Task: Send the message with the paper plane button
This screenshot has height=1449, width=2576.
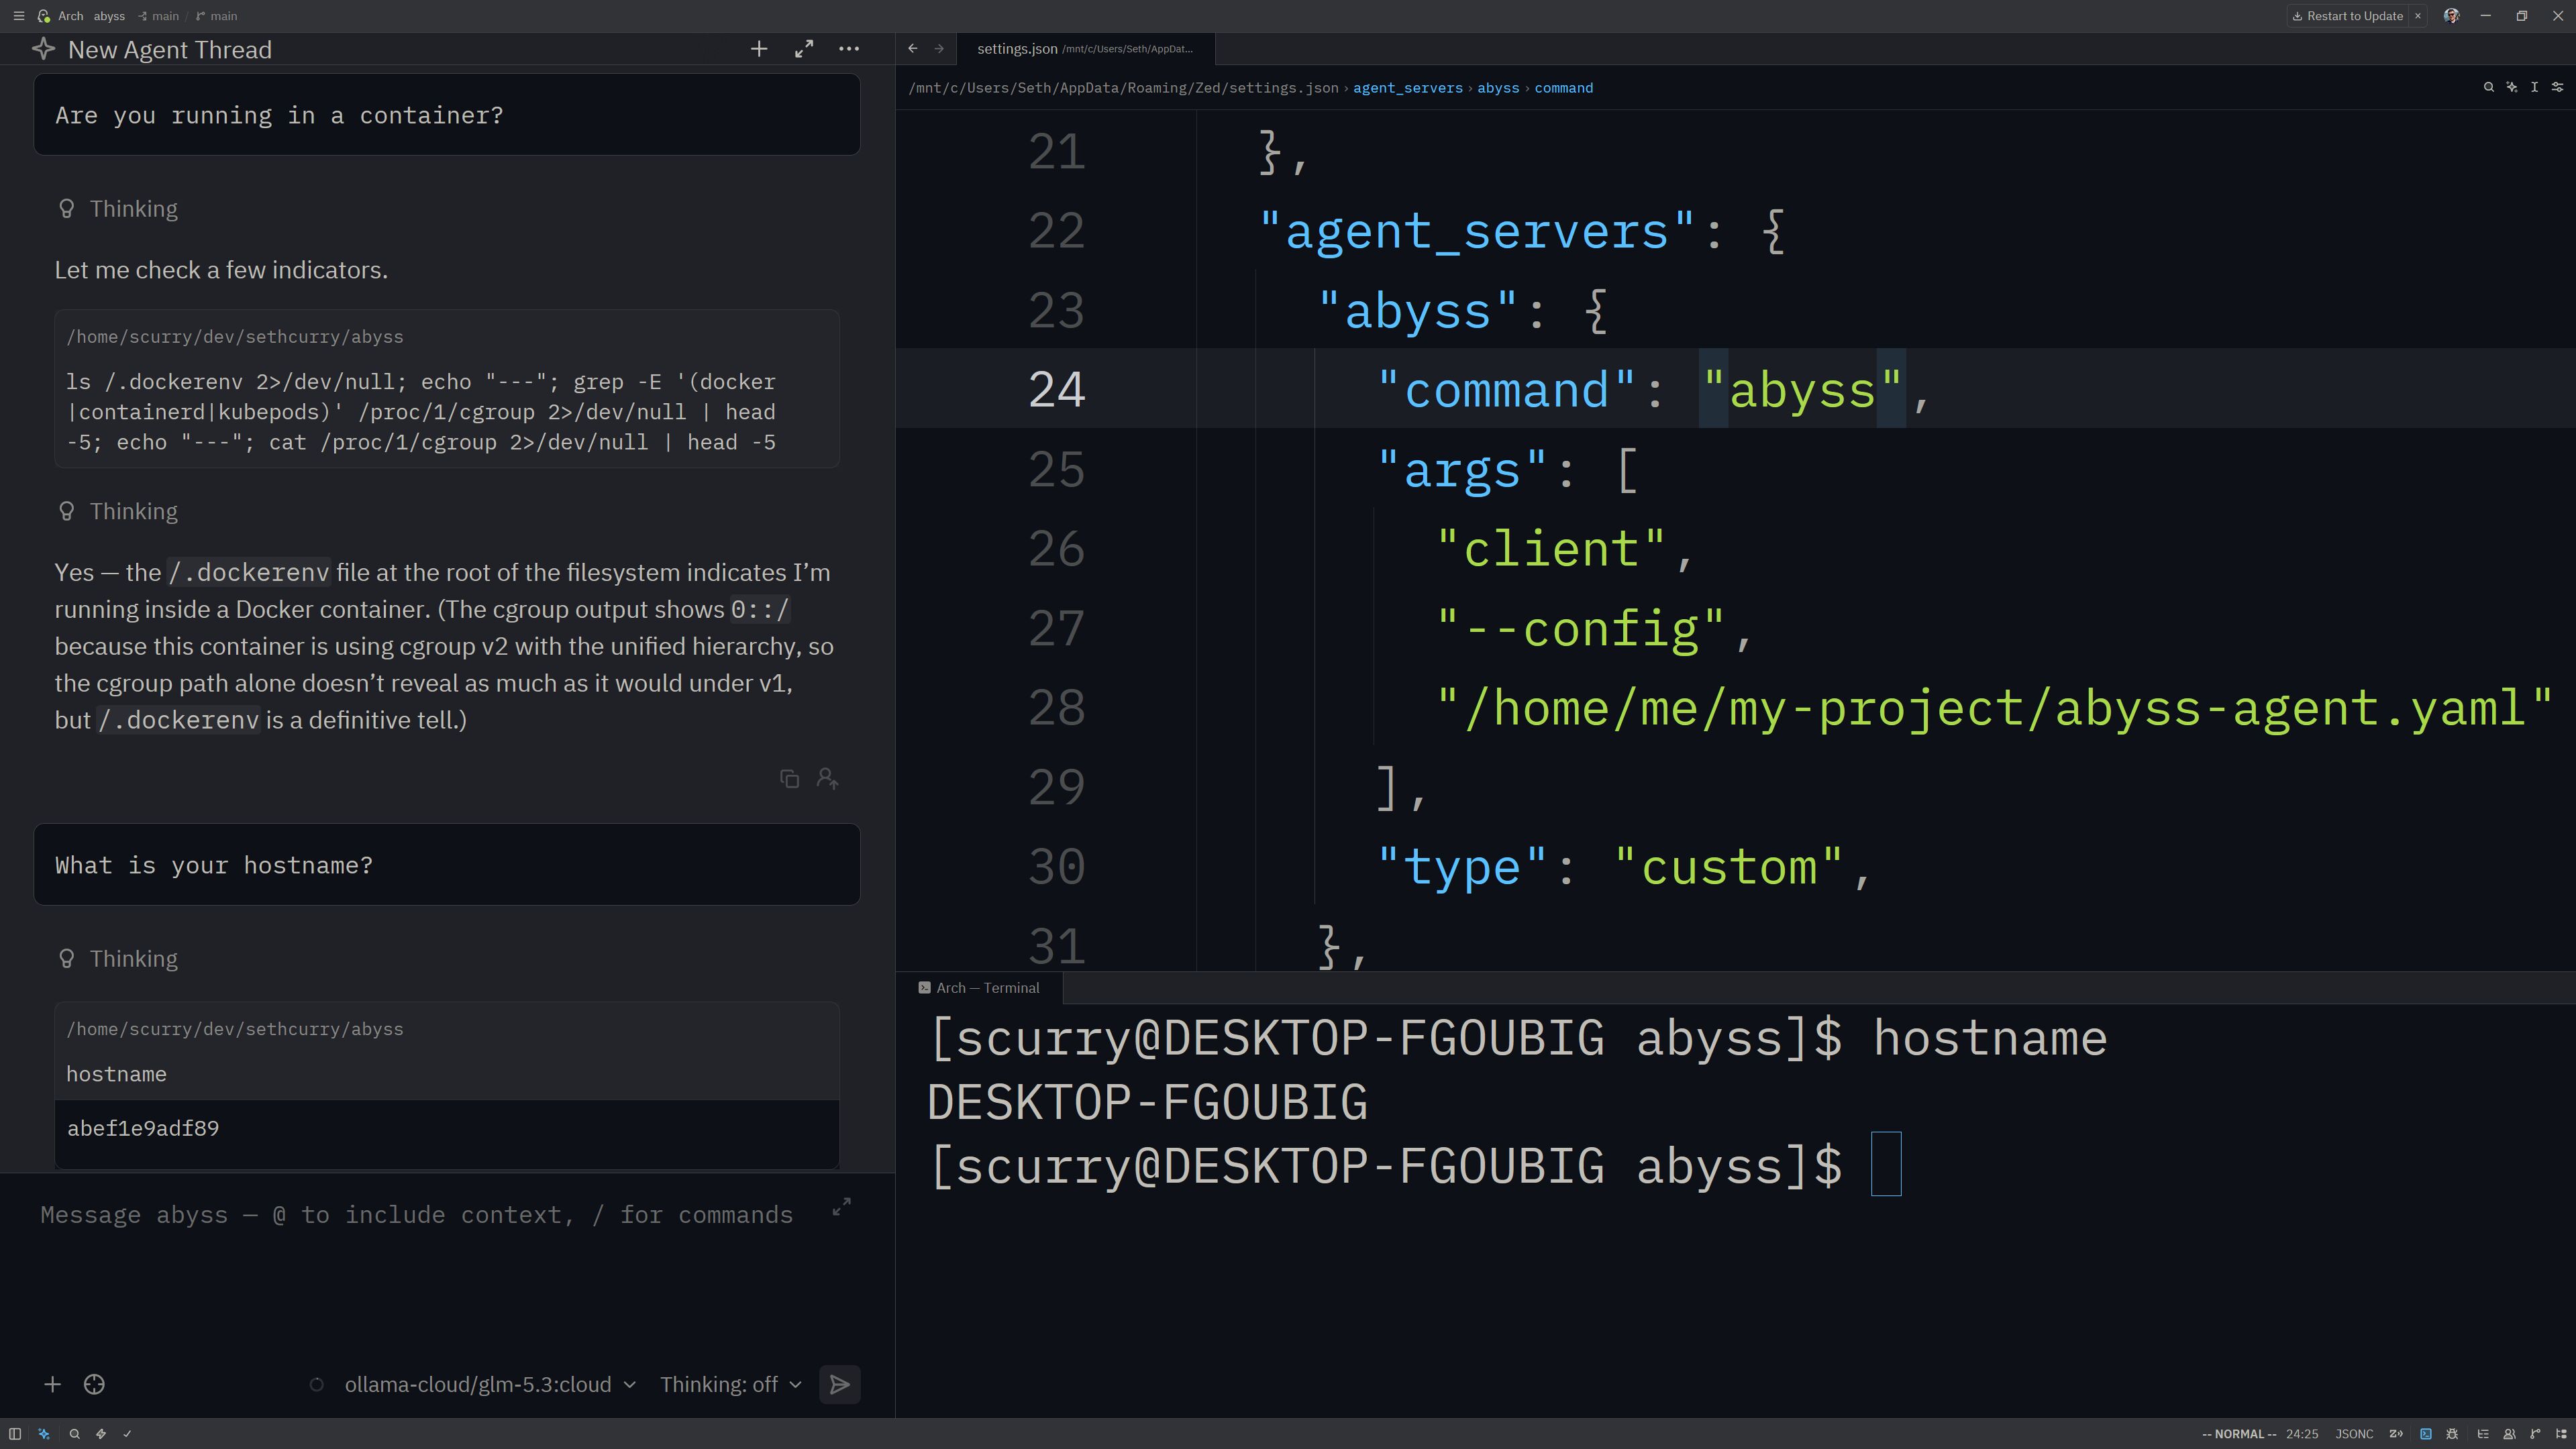Action: click(840, 1384)
